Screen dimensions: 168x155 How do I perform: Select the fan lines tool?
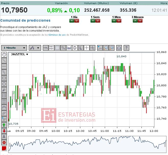tap(4, 90)
